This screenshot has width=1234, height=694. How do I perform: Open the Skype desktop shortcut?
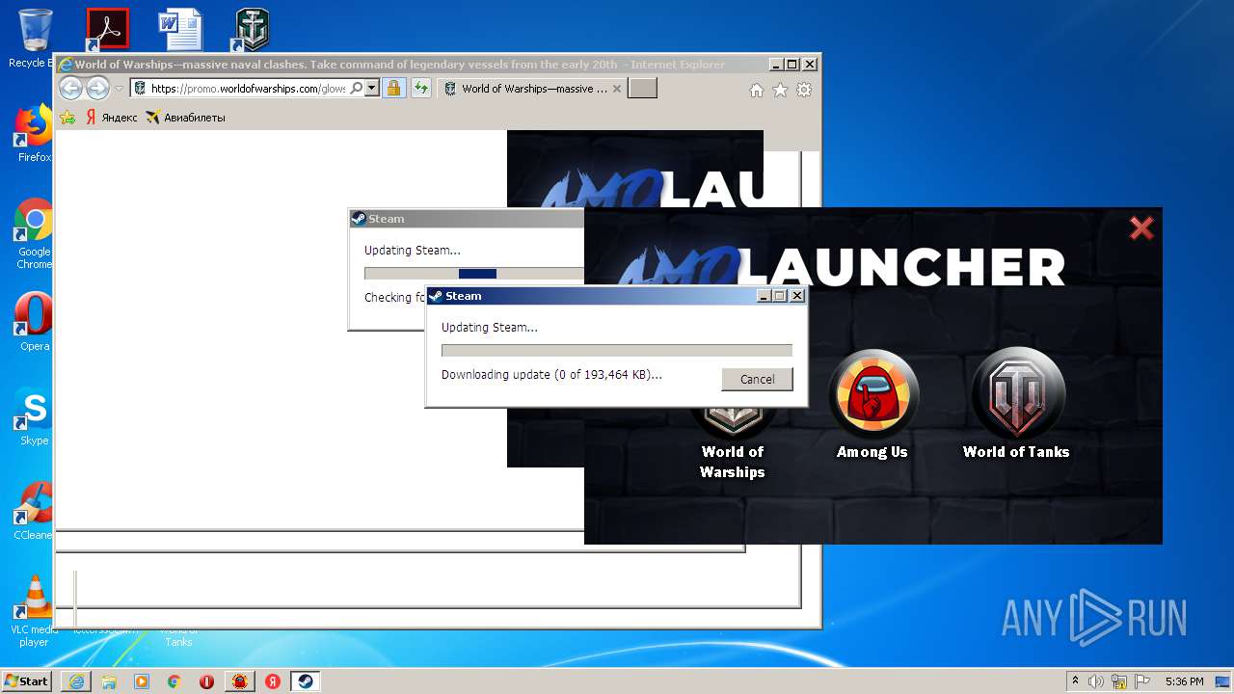[35, 416]
